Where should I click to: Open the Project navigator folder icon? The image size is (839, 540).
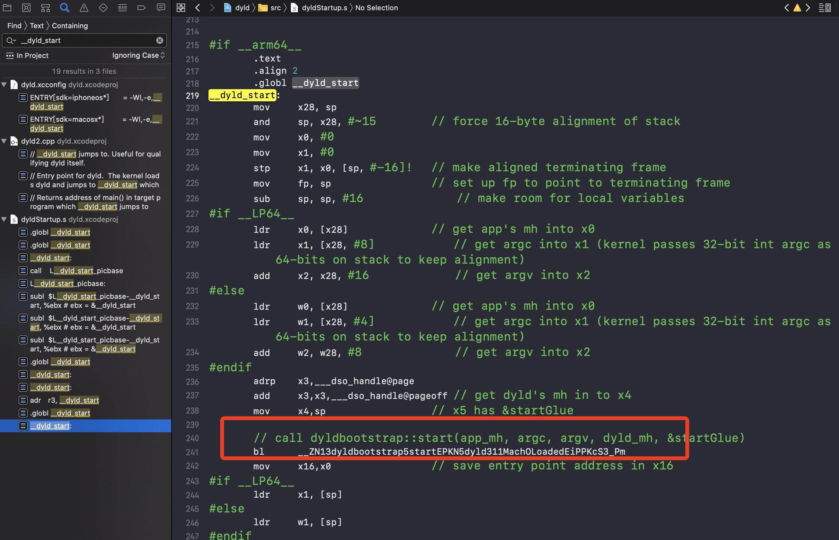[x=7, y=7]
